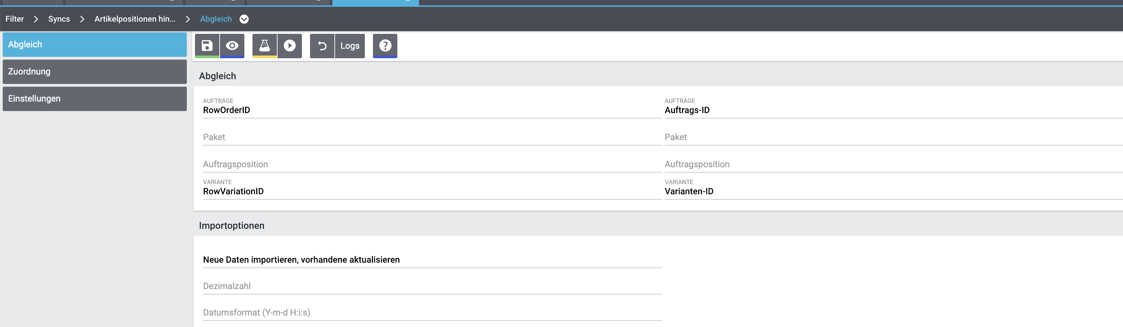Switch to the Zuordnung sidebar section
This screenshot has width=1123, height=327.
tap(95, 71)
